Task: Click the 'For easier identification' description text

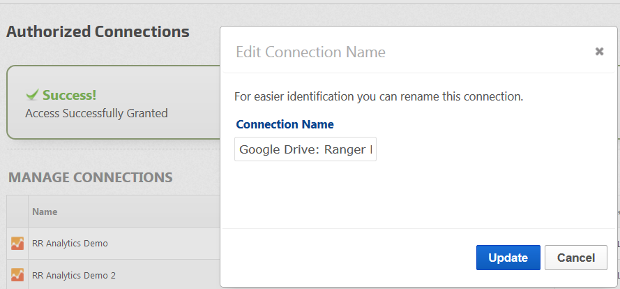Action: pos(378,96)
